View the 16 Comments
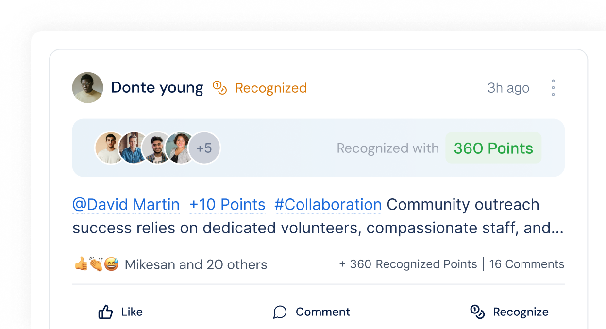This screenshot has width=606, height=329. tap(527, 264)
